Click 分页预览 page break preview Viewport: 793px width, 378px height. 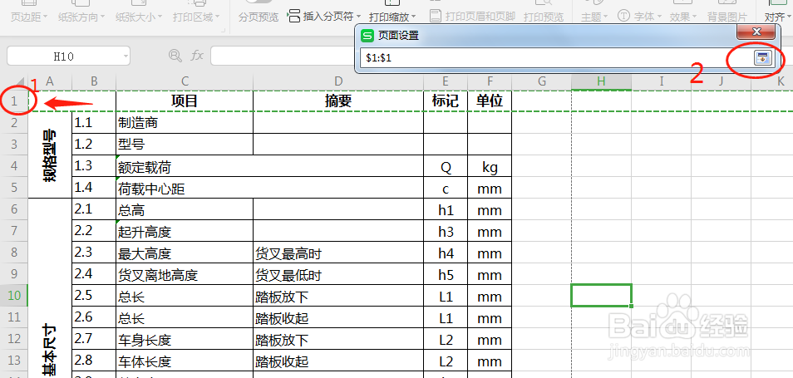point(259,17)
